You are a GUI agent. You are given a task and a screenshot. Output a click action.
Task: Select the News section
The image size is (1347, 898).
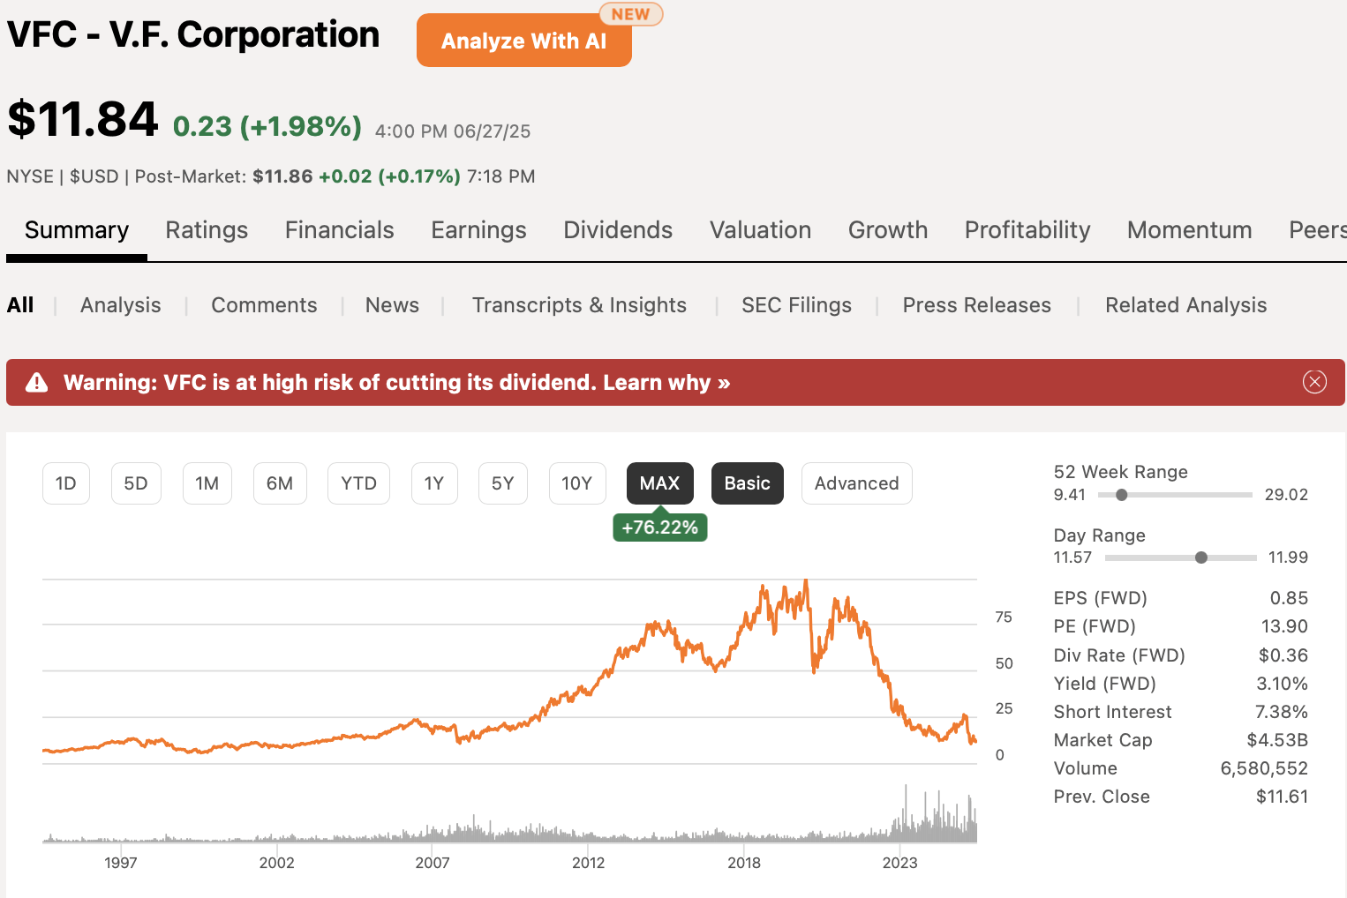391,305
